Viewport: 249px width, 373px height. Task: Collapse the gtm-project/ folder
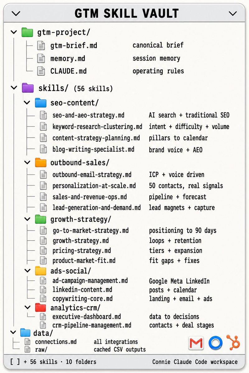pos(14,32)
